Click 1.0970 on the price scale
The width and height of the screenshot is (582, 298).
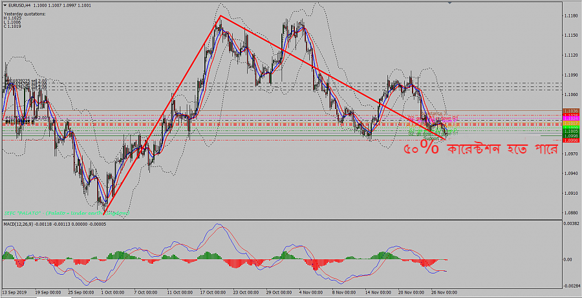tap(570, 154)
